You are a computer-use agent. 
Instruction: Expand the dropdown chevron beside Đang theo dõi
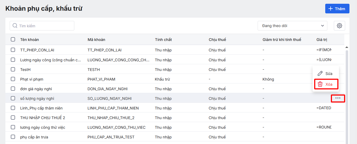323,26
